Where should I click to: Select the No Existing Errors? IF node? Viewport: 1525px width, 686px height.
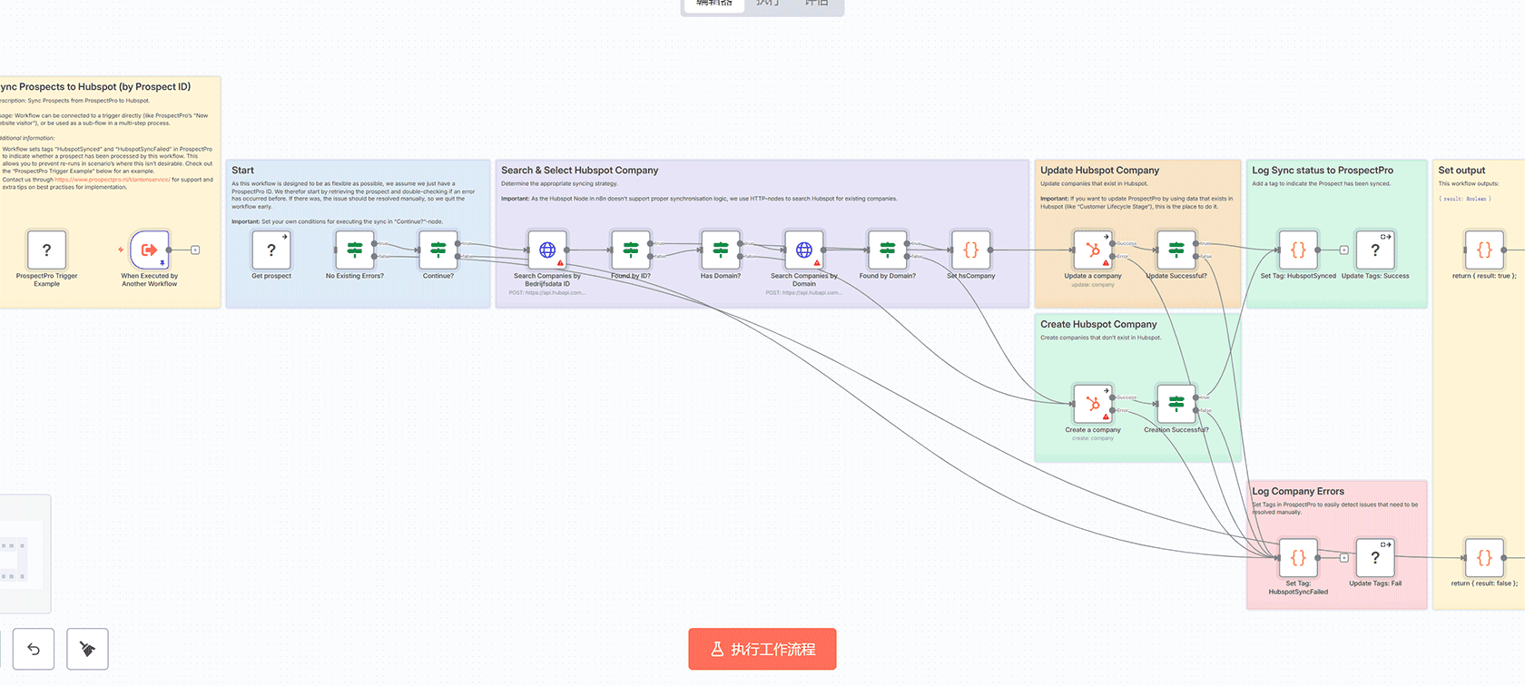coord(355,250)
